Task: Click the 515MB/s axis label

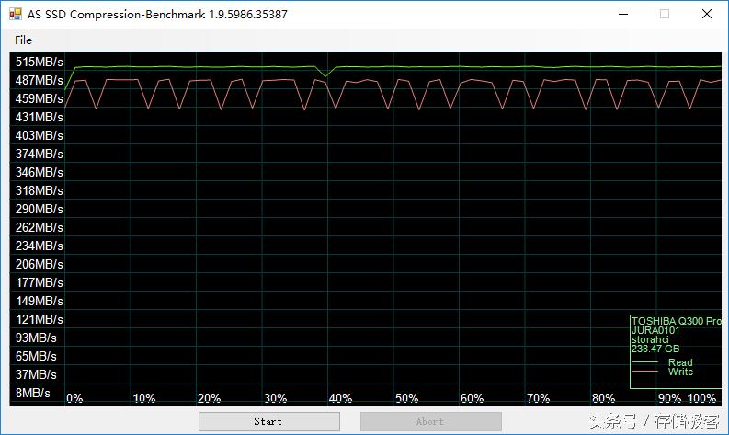Action: (x=39, y=62)
